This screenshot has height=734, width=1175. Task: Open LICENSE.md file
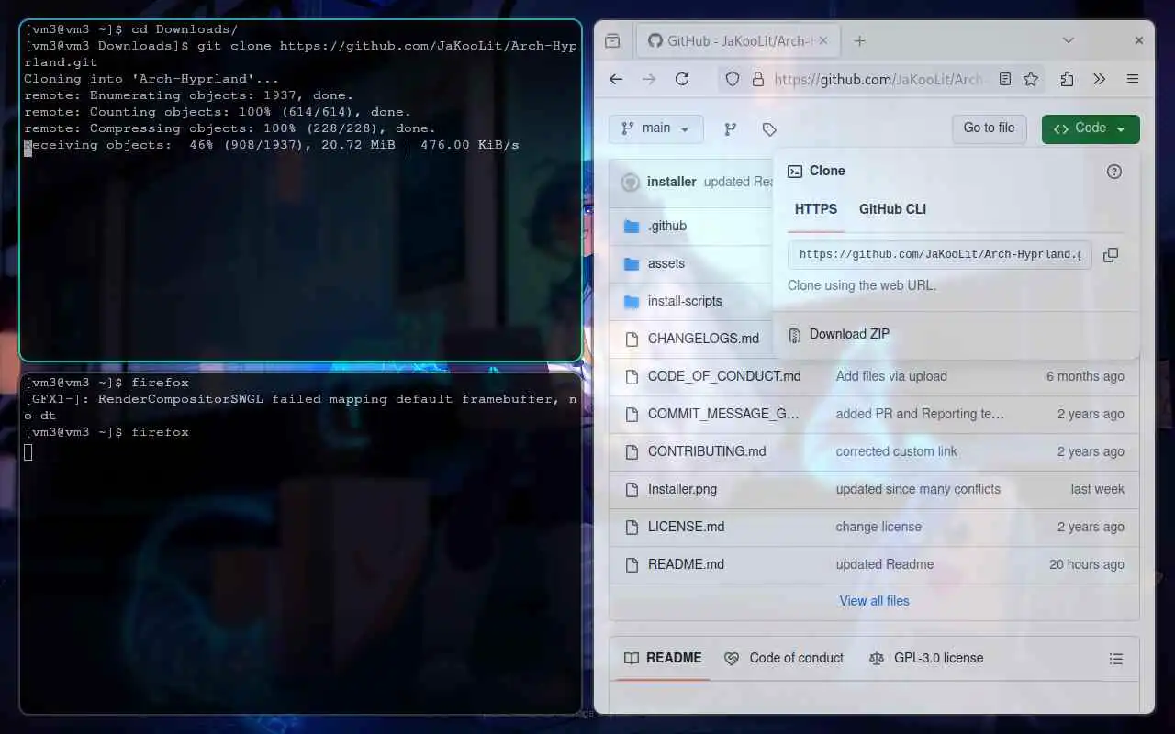(686, 527)
